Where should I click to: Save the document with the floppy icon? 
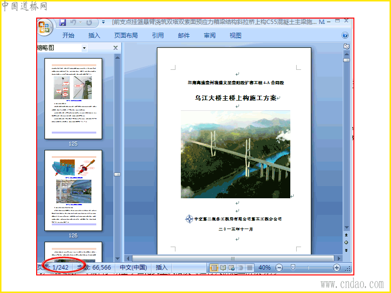(x=63, y=22)
